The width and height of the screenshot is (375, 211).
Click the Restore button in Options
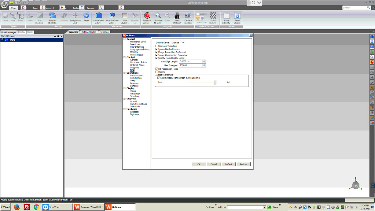(243, 164)
